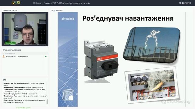The width and height of the screenshot is (195, 109).
Task: Click the lightning strike photo on the slide
Action: [152, 45]
